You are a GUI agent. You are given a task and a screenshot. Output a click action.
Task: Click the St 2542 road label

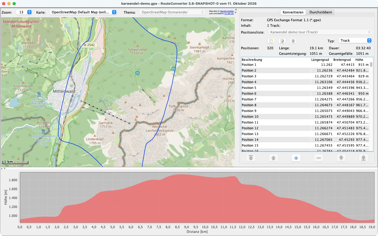[89, 45]
